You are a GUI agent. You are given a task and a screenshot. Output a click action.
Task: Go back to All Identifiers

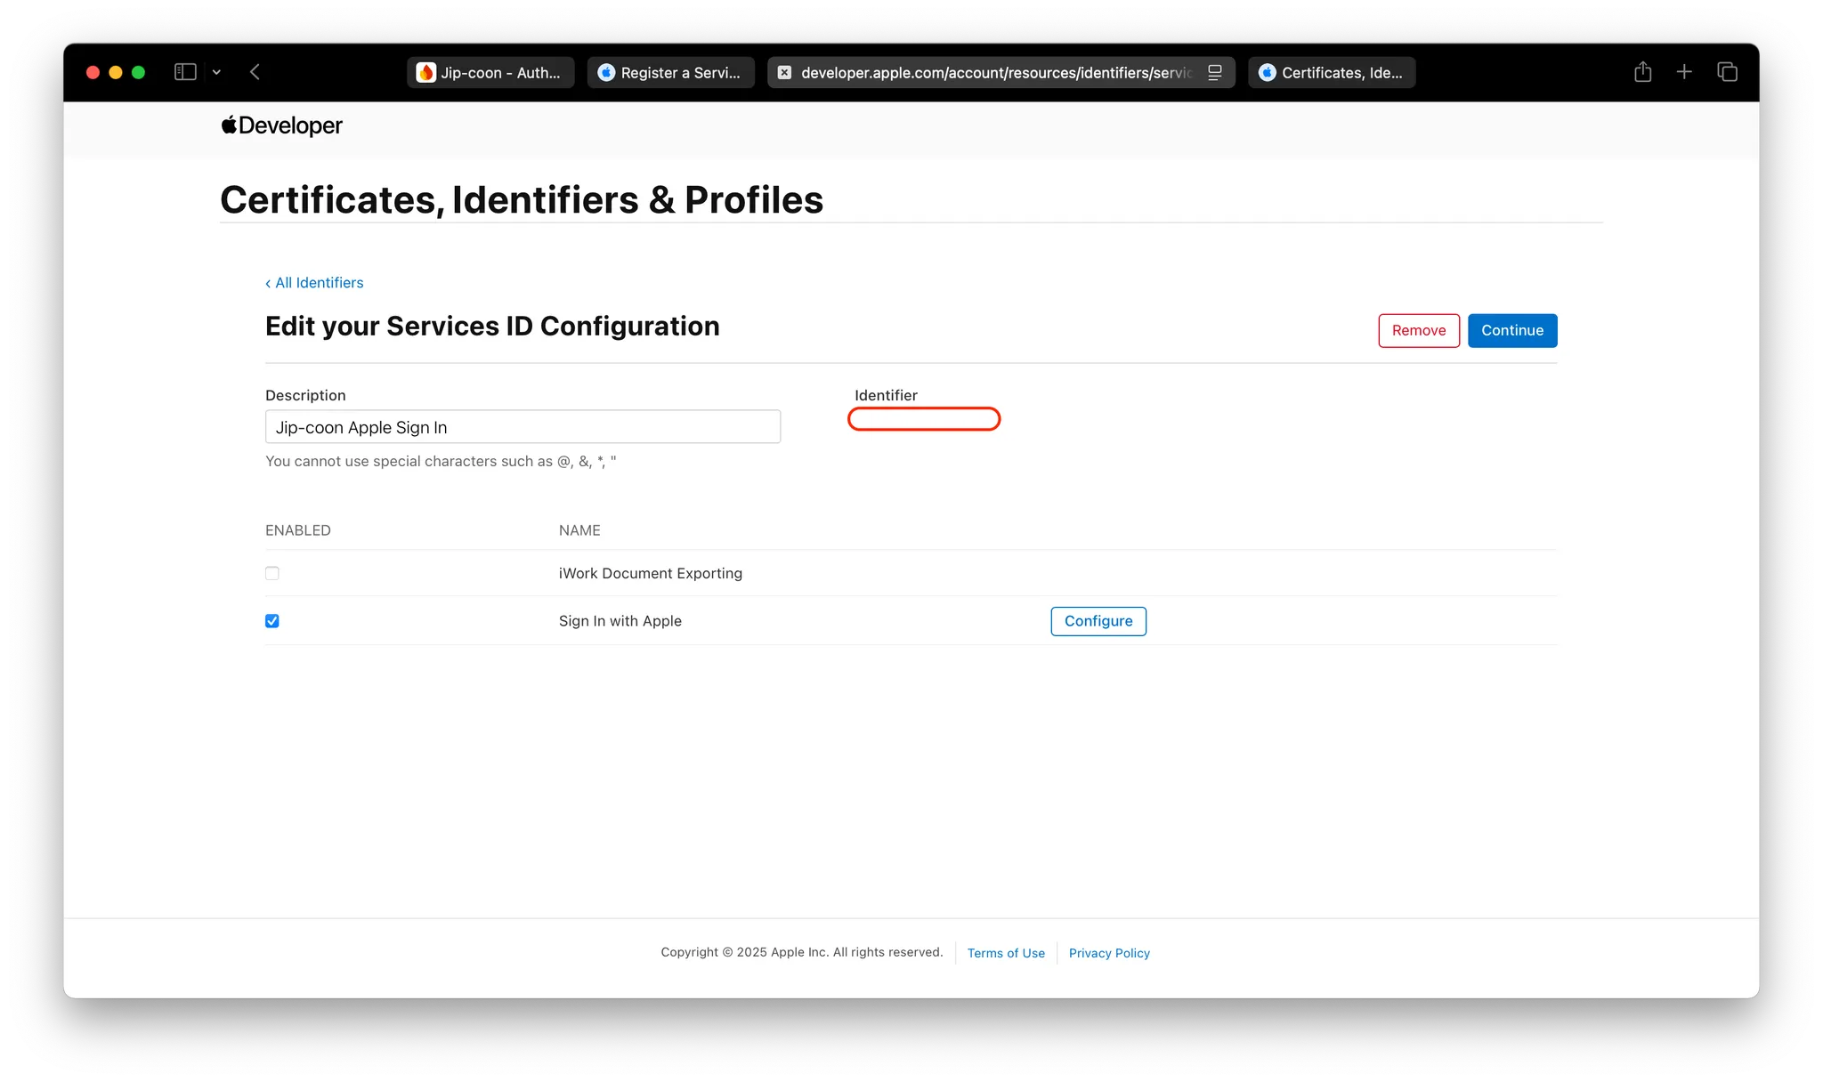[315, 283]
